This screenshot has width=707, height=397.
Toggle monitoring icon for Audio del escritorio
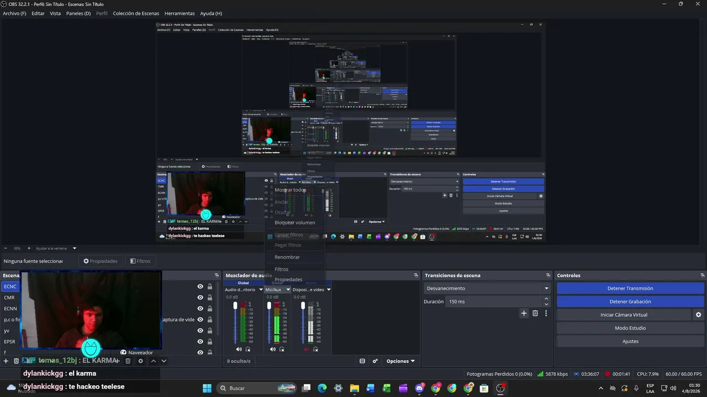[248, 349]
